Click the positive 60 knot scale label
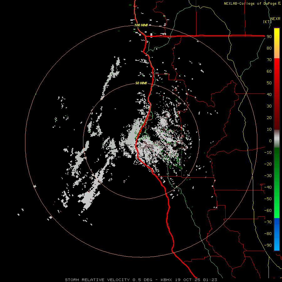The image size is (282, 282). tap(269, 71)
